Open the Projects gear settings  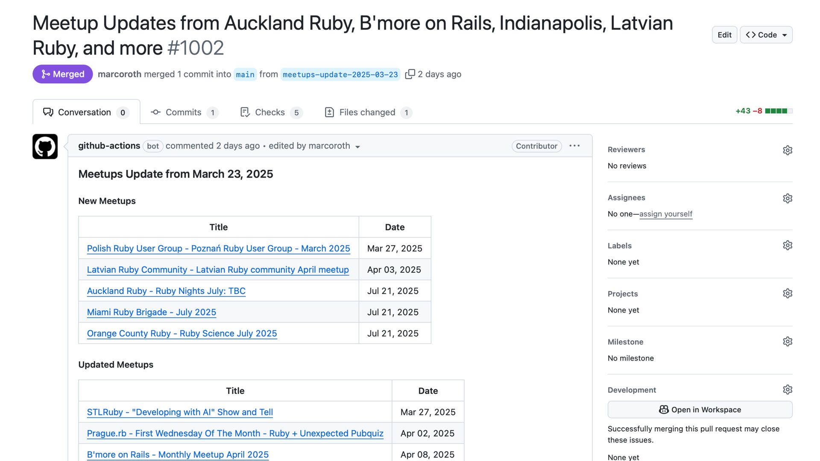(787, 294)
